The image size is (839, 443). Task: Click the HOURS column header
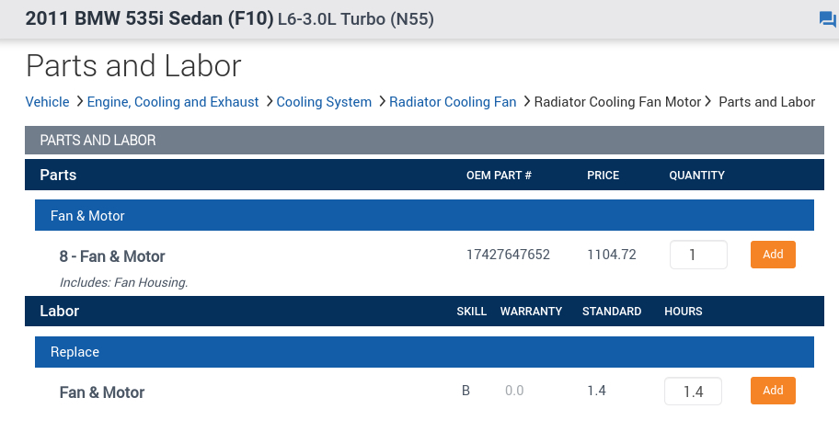click(x=684, y=312)
